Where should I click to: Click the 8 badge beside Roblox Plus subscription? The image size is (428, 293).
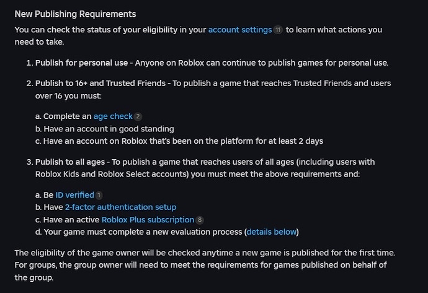(x=200, y=220)
